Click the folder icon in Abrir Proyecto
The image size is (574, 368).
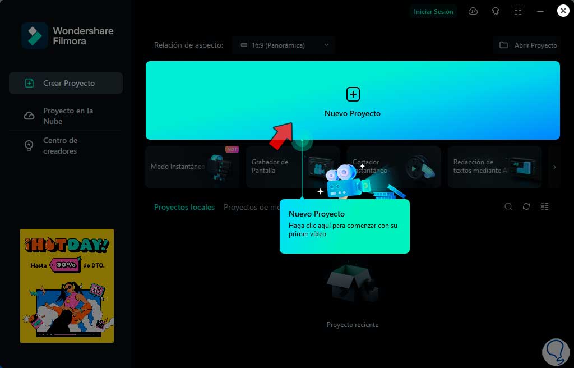click(x=504, y=45)
